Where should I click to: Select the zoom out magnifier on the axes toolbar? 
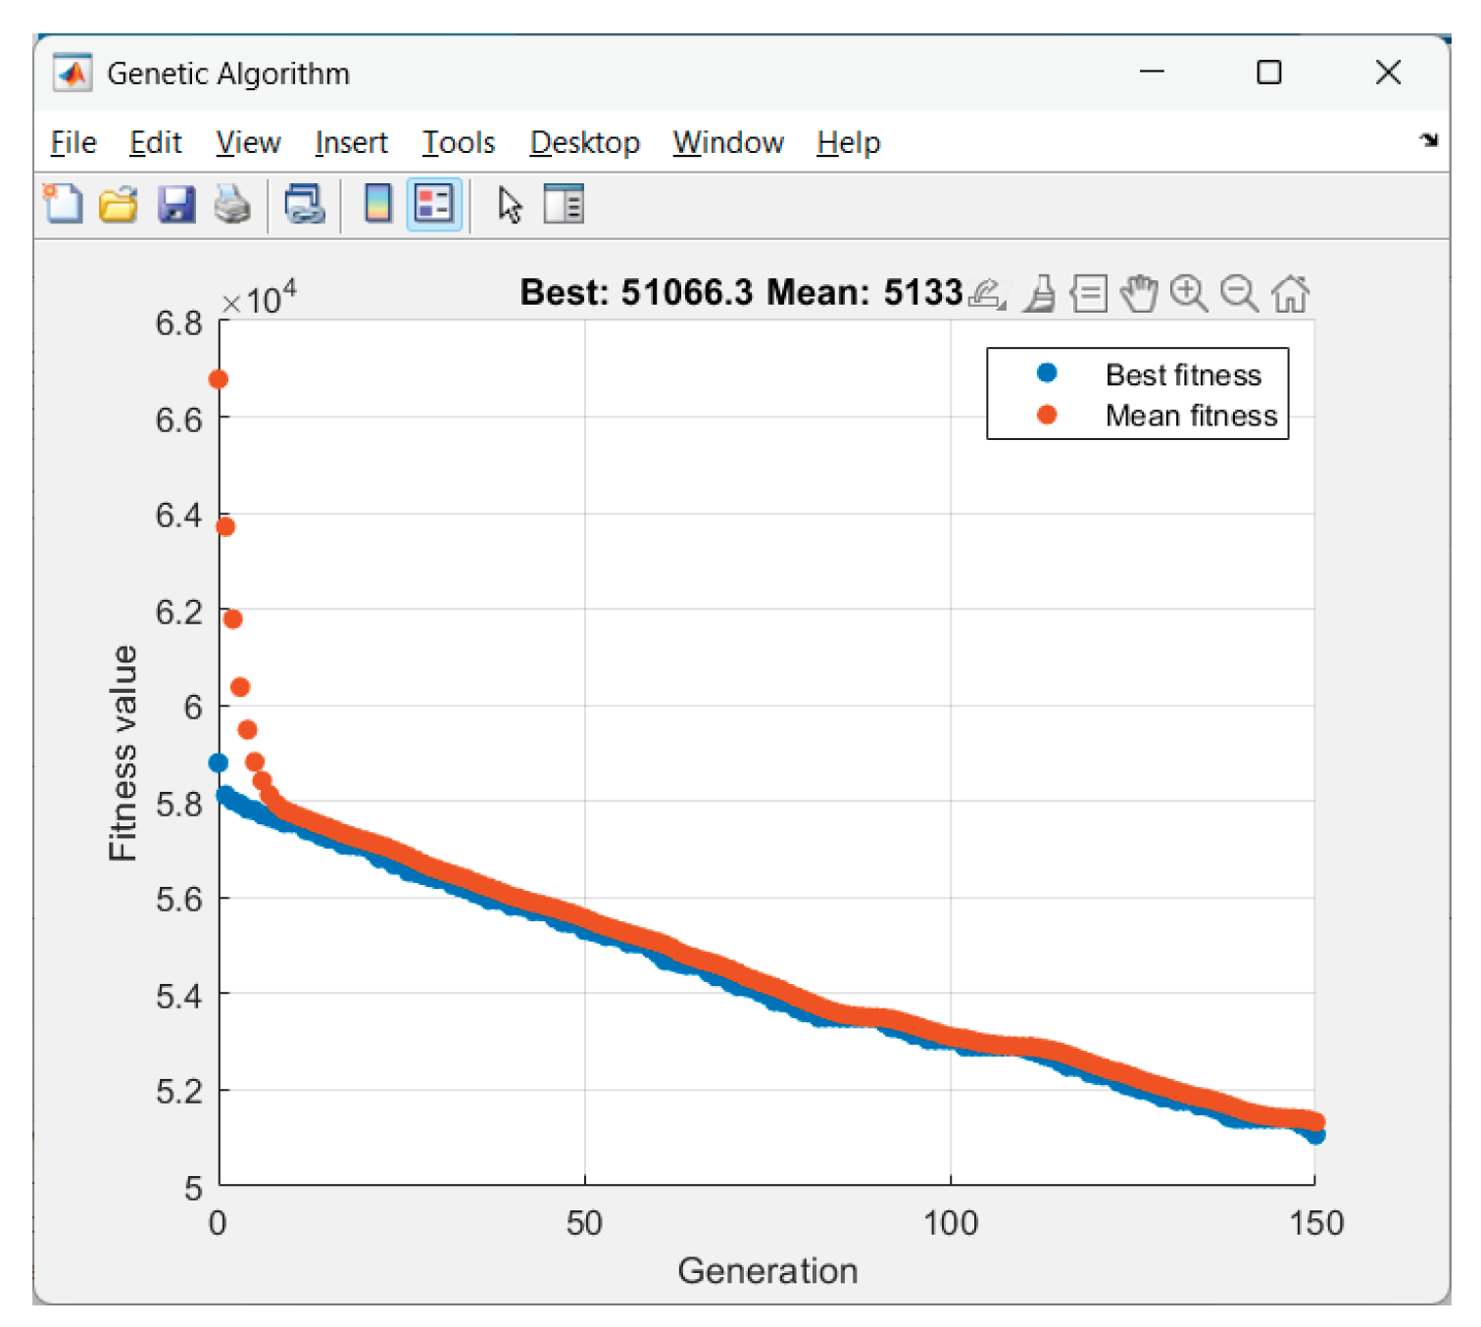point(1239,293)
